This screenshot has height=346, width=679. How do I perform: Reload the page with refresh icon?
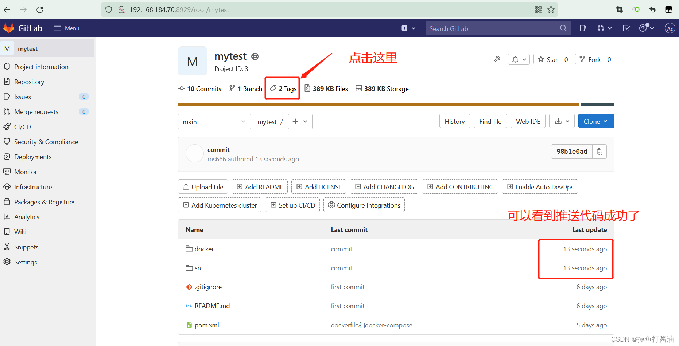pyautogui.click(x=40, y=10)
